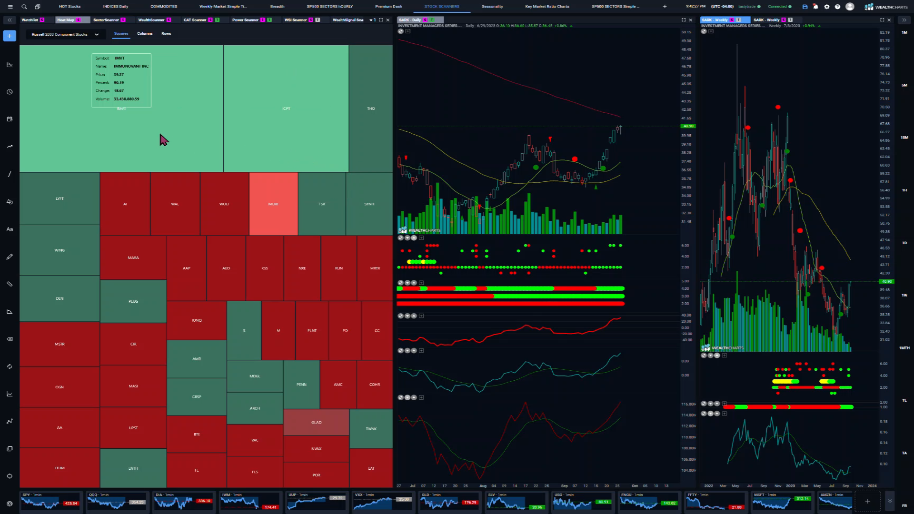Viewport: 914px width, 514px height.
Task: Collapse left sidebar with double chevron
Action: (10, 20)
